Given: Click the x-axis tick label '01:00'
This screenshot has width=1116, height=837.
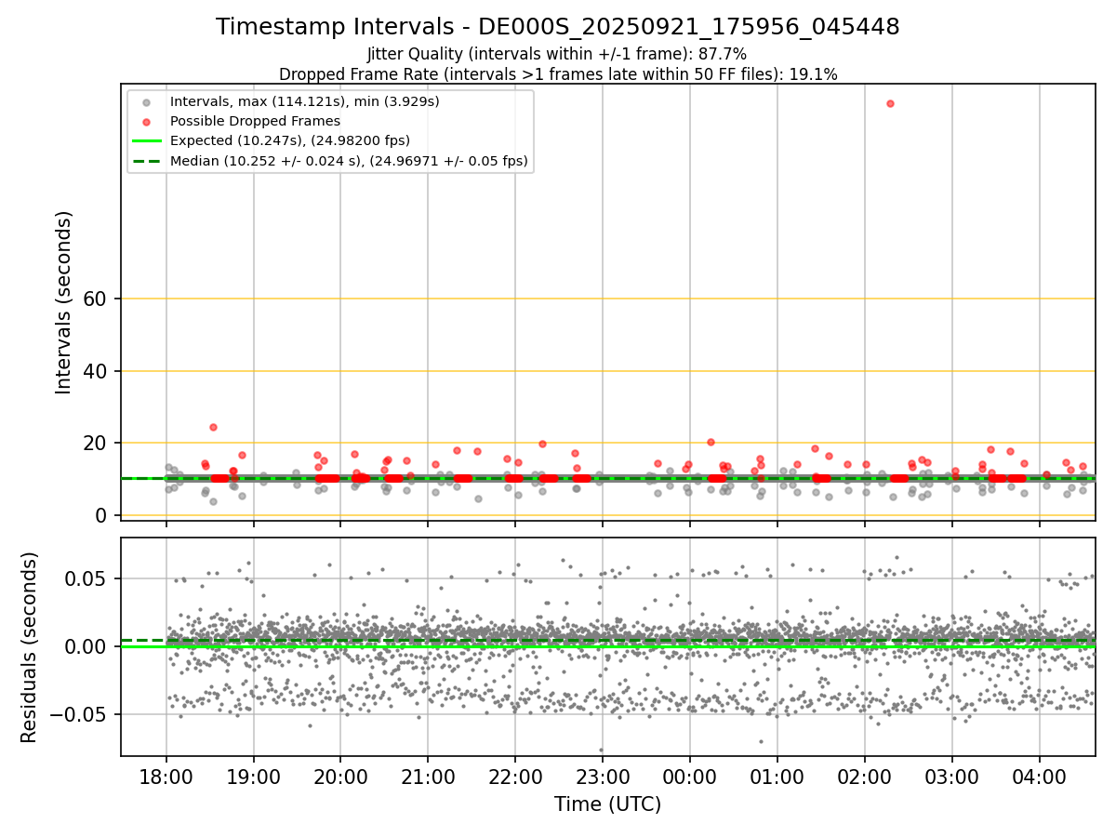Looking at the screenshot, I should pos(777,776).
